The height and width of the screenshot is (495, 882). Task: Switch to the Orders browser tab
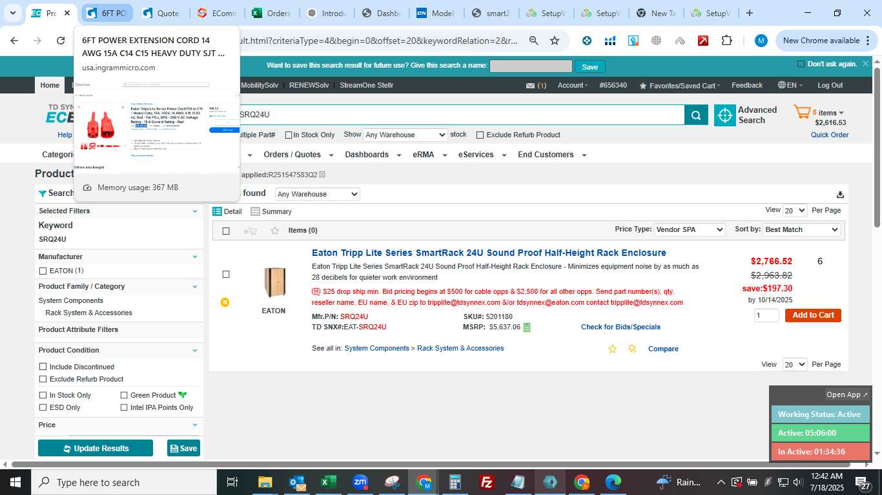click(272, 13)
